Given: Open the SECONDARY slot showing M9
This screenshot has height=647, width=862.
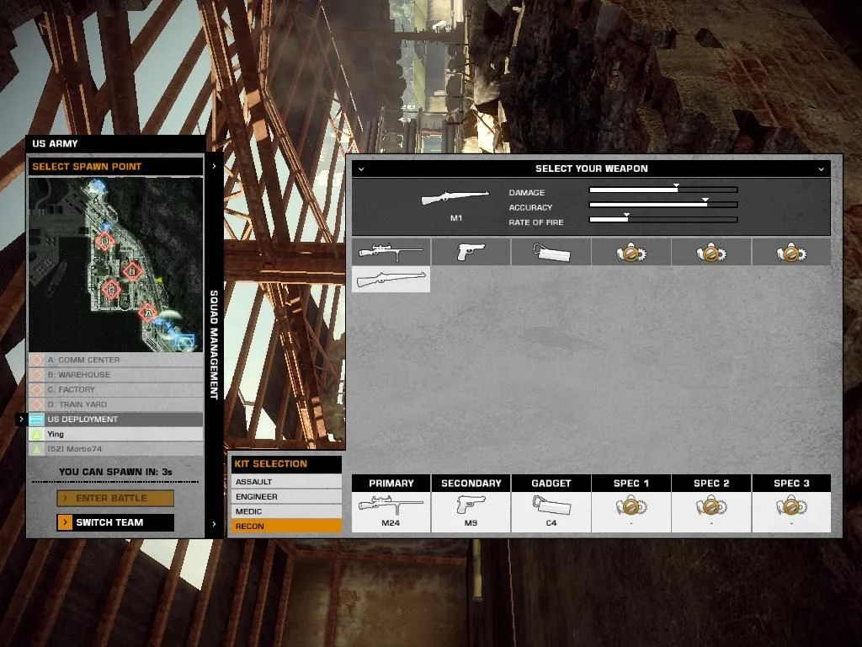Looking at the screenshot, I should pyautogui.click(x=471, y=504).
